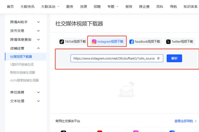Viewport: 199px width, 132px height.
Task: Open 5星好评链接生成 sidebar item
Action: tap(22, 65)
